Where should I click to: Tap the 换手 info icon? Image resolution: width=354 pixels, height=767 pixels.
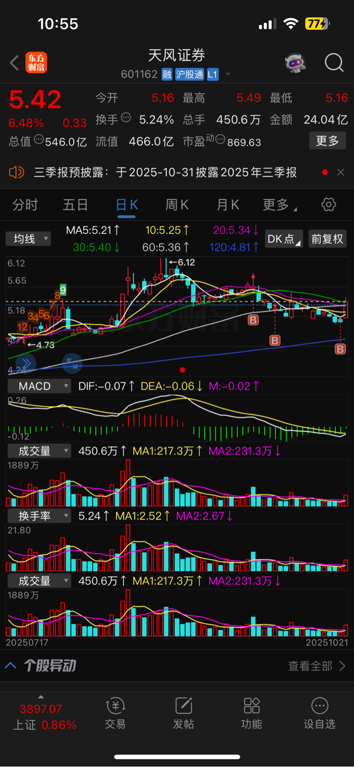(x=126, y=118)
